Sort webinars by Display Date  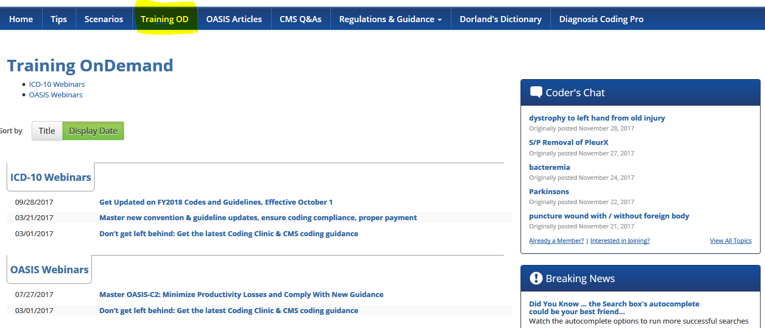coord(93,131)
